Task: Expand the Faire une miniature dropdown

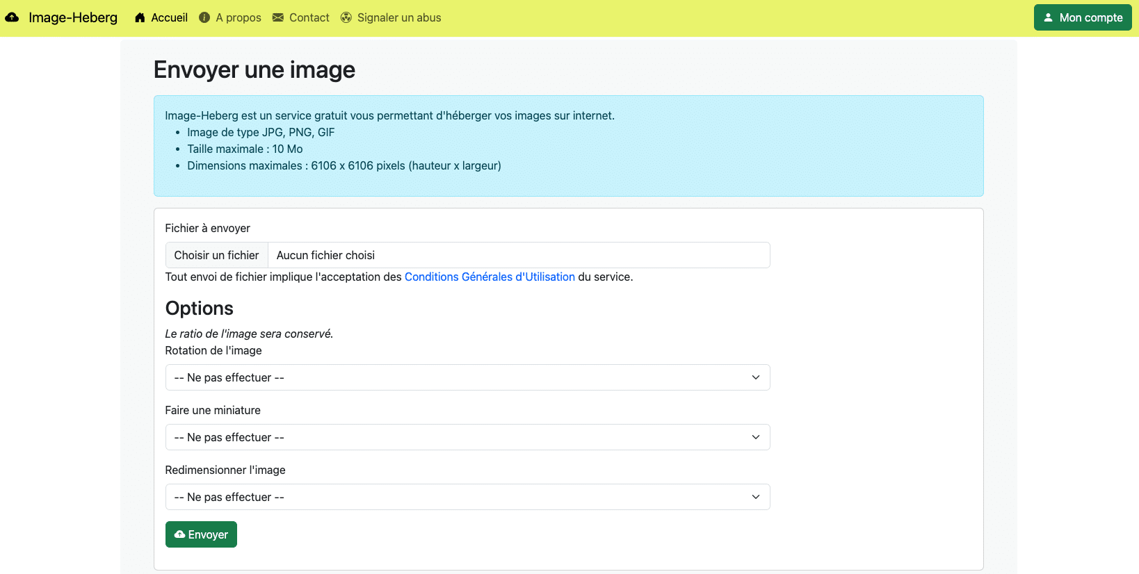Action: click(467, 437)
